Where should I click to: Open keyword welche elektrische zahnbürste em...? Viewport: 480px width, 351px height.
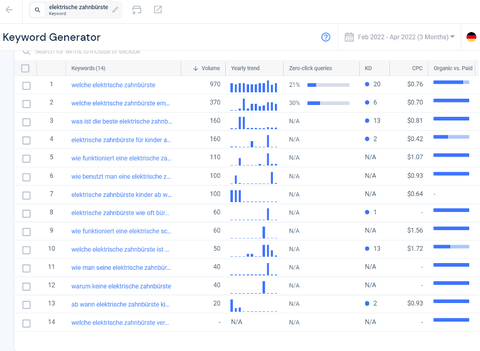(120, 103)
